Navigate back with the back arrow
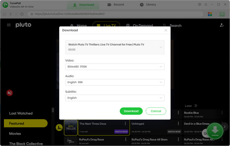The image size is (230, 146). [x=11, y=14]
